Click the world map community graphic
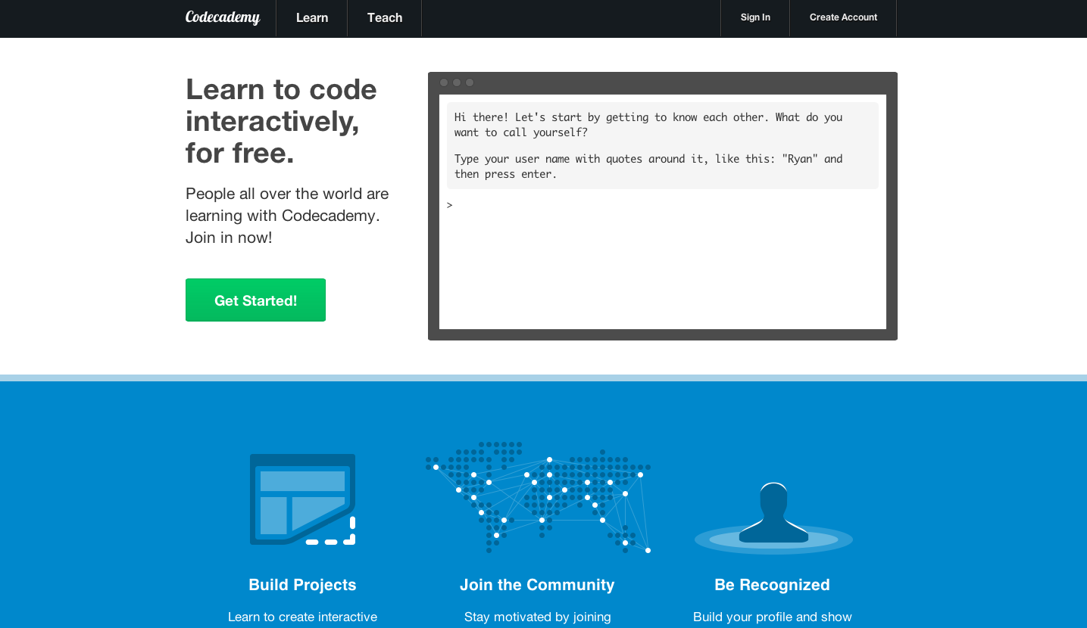 pos(538,497)
